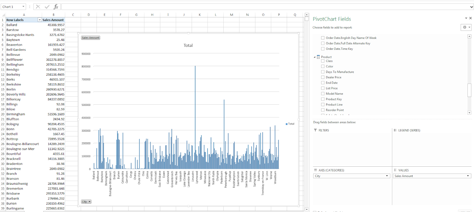
Task: Click the City field button on the chart
Action: point(86,202)
